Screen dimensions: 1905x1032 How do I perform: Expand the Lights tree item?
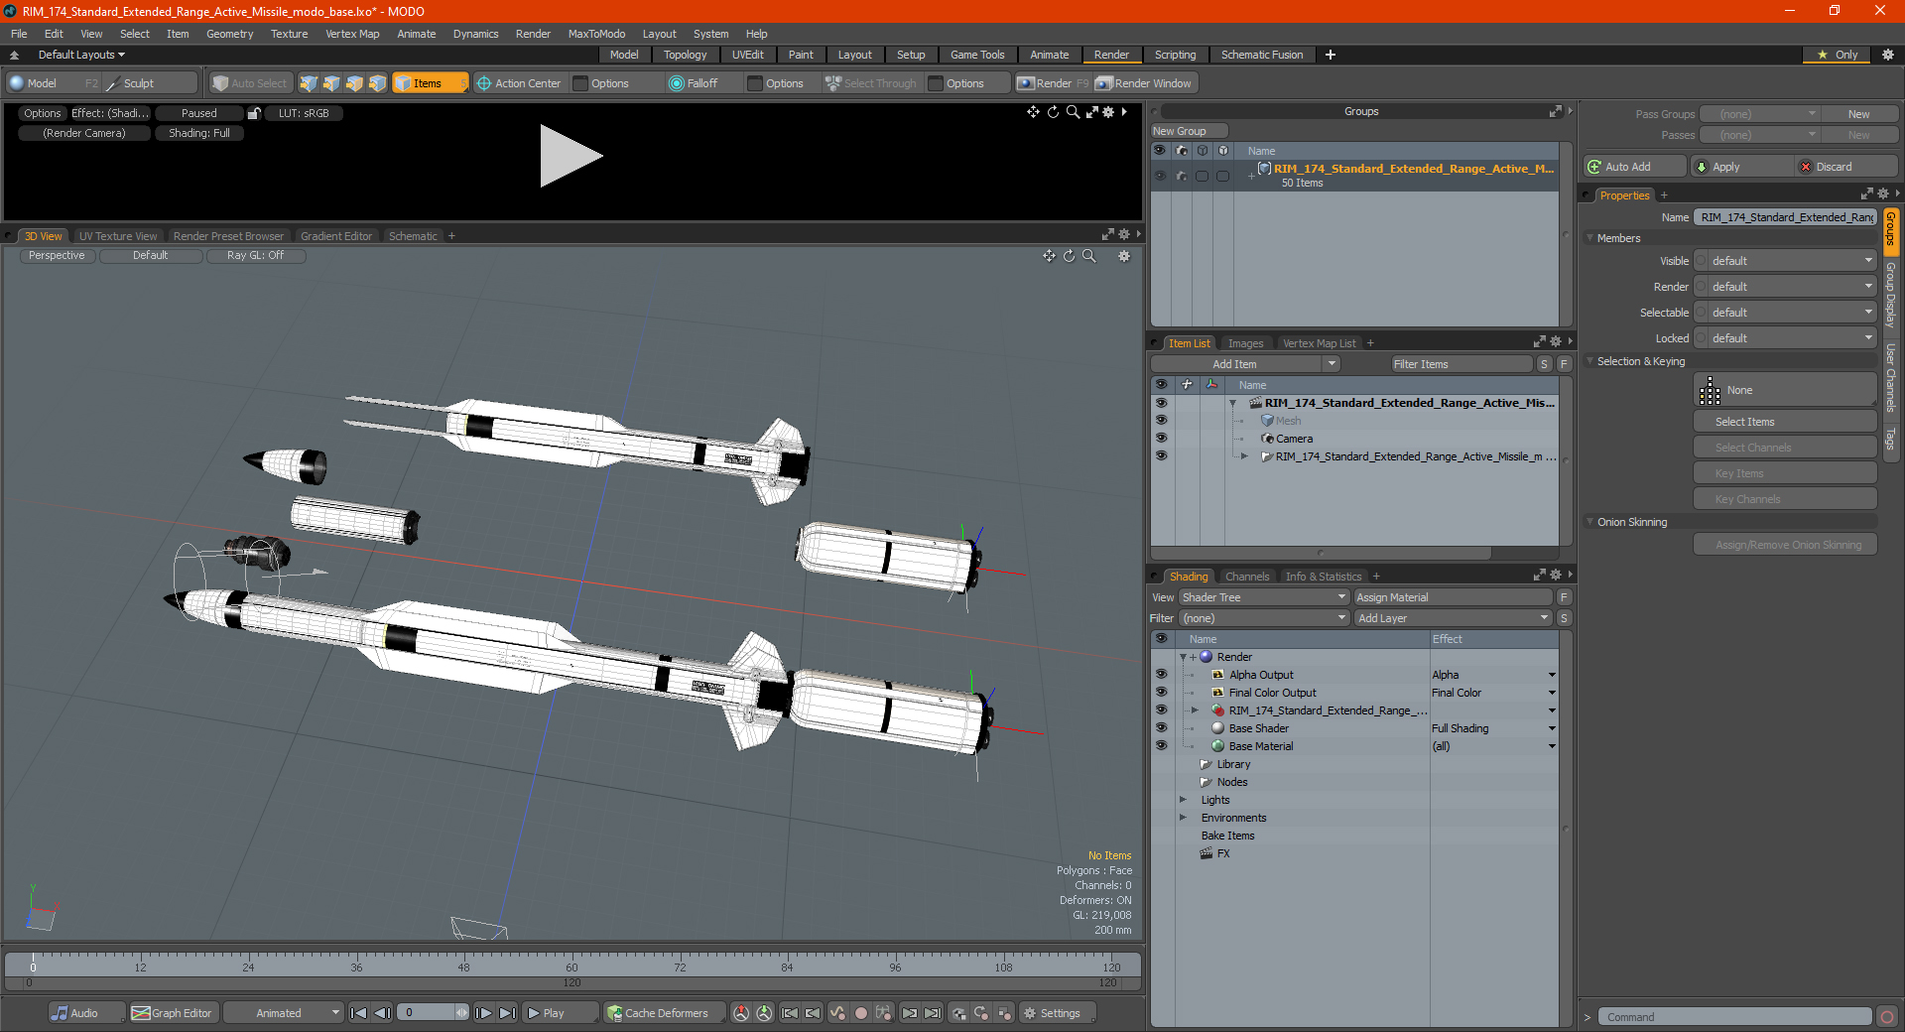pyautogui.click(x=1183, y=800)
